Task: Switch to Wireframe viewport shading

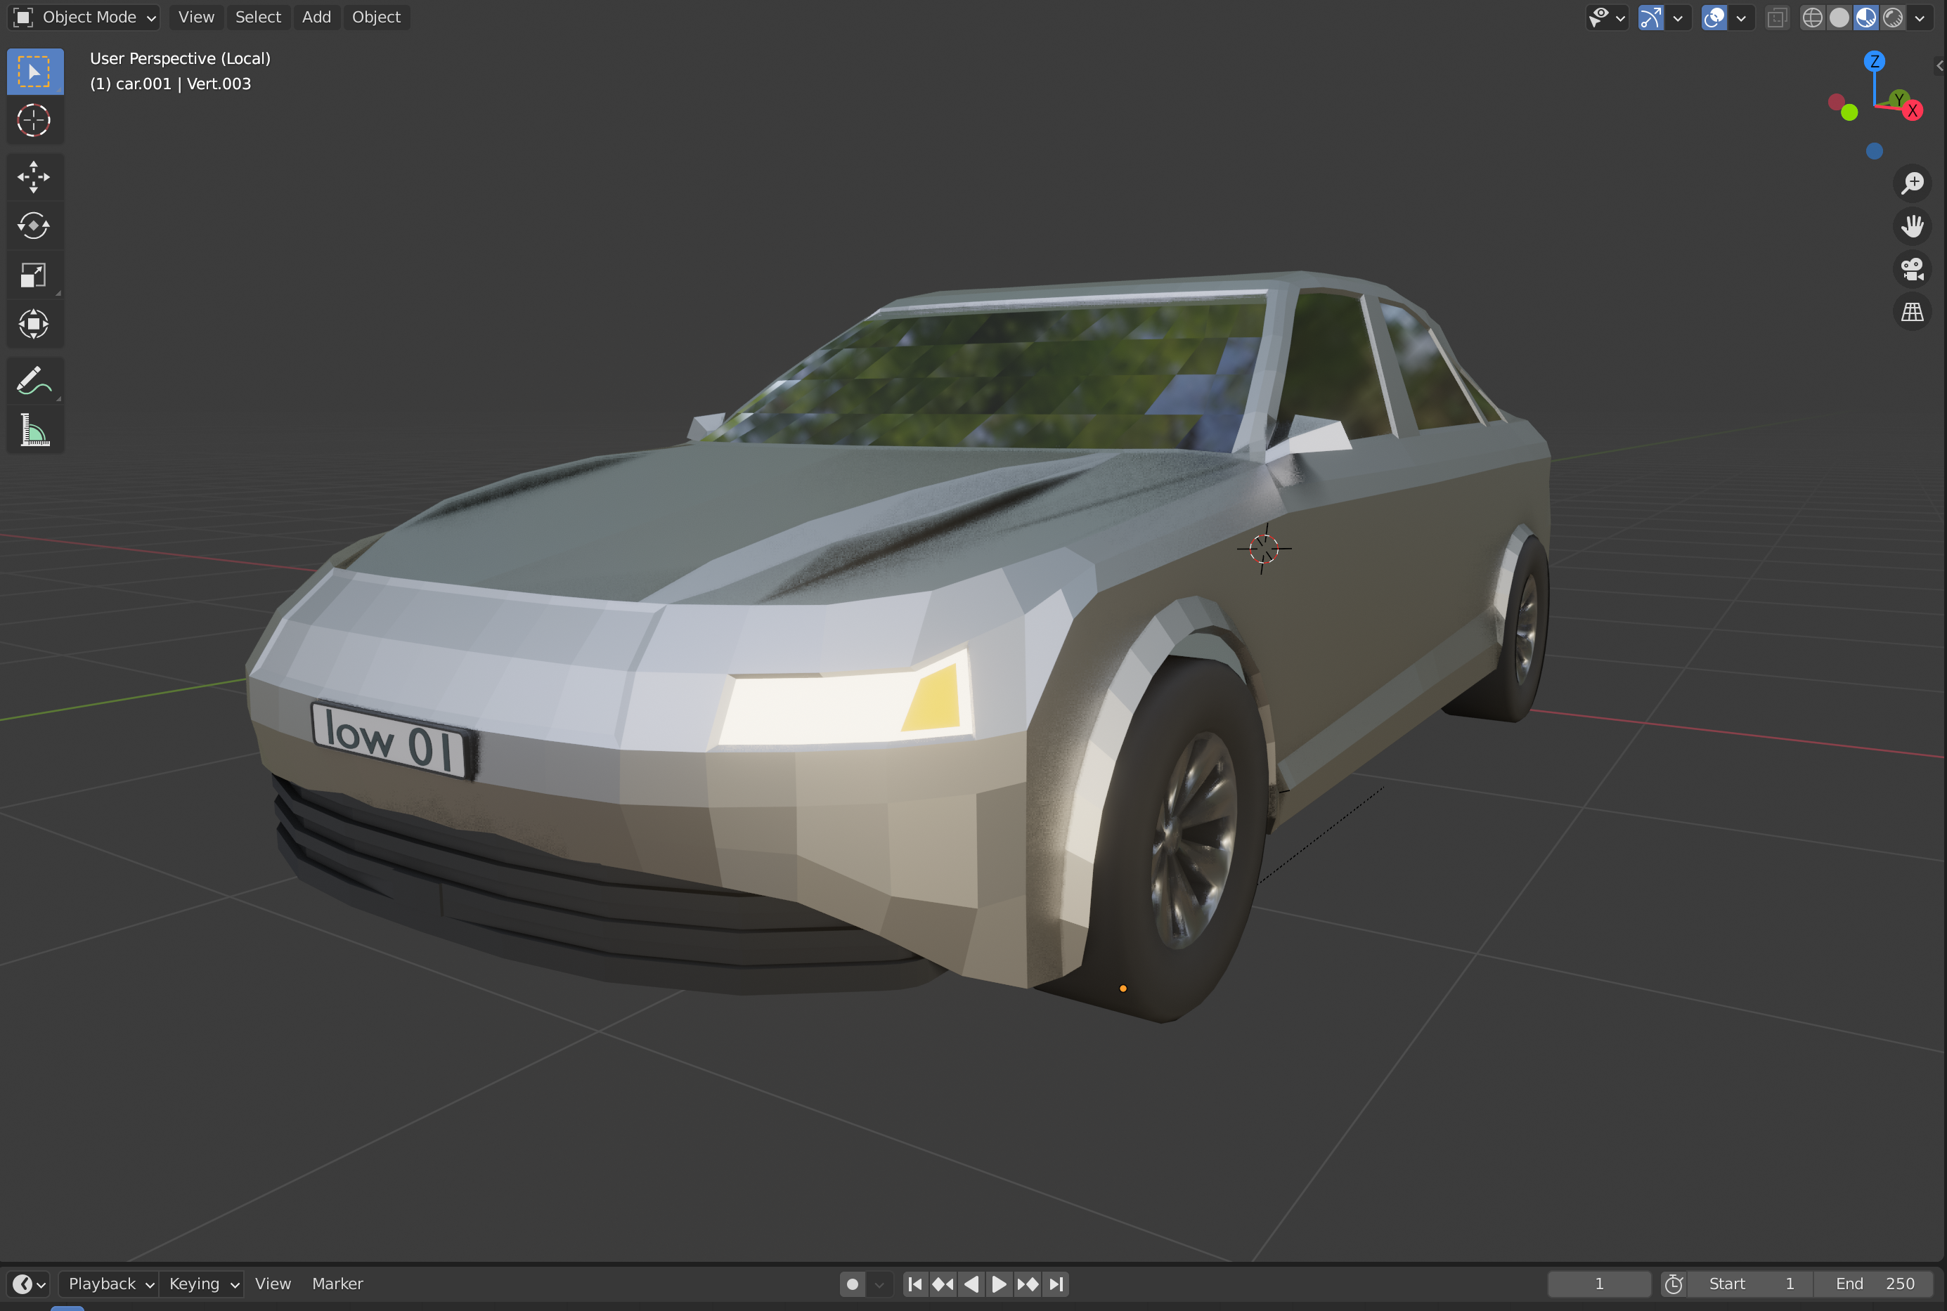Action: coord(1812,17)
